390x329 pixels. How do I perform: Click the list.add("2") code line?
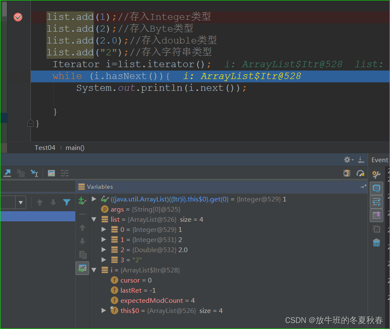(129, 52)
